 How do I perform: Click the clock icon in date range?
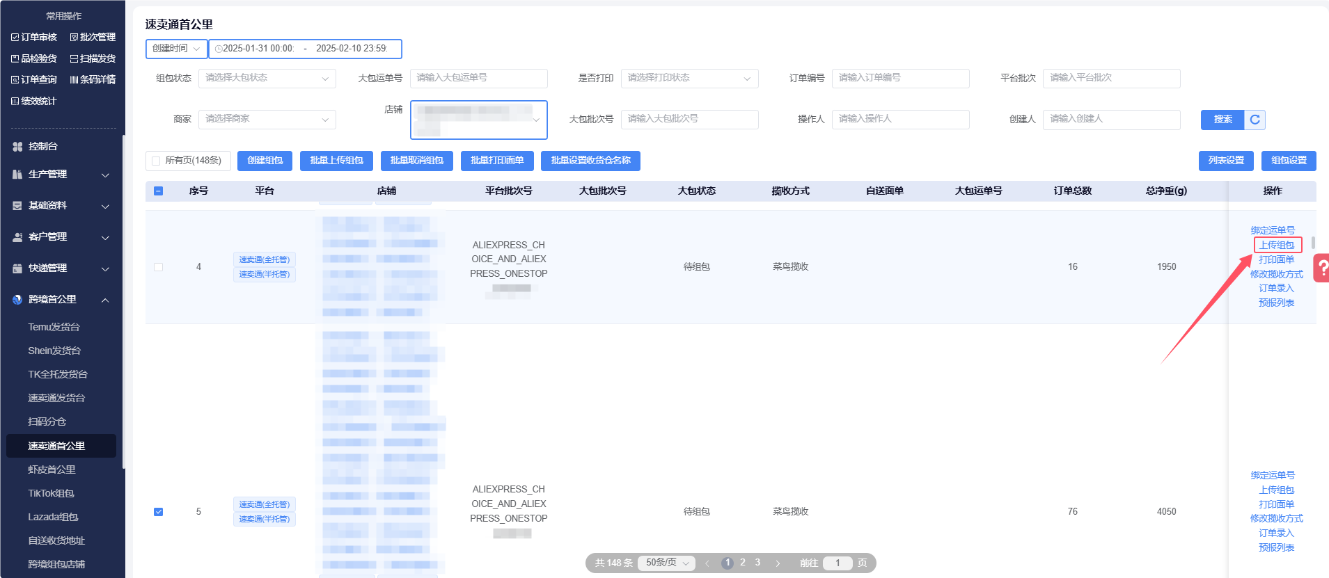point(219,49)
